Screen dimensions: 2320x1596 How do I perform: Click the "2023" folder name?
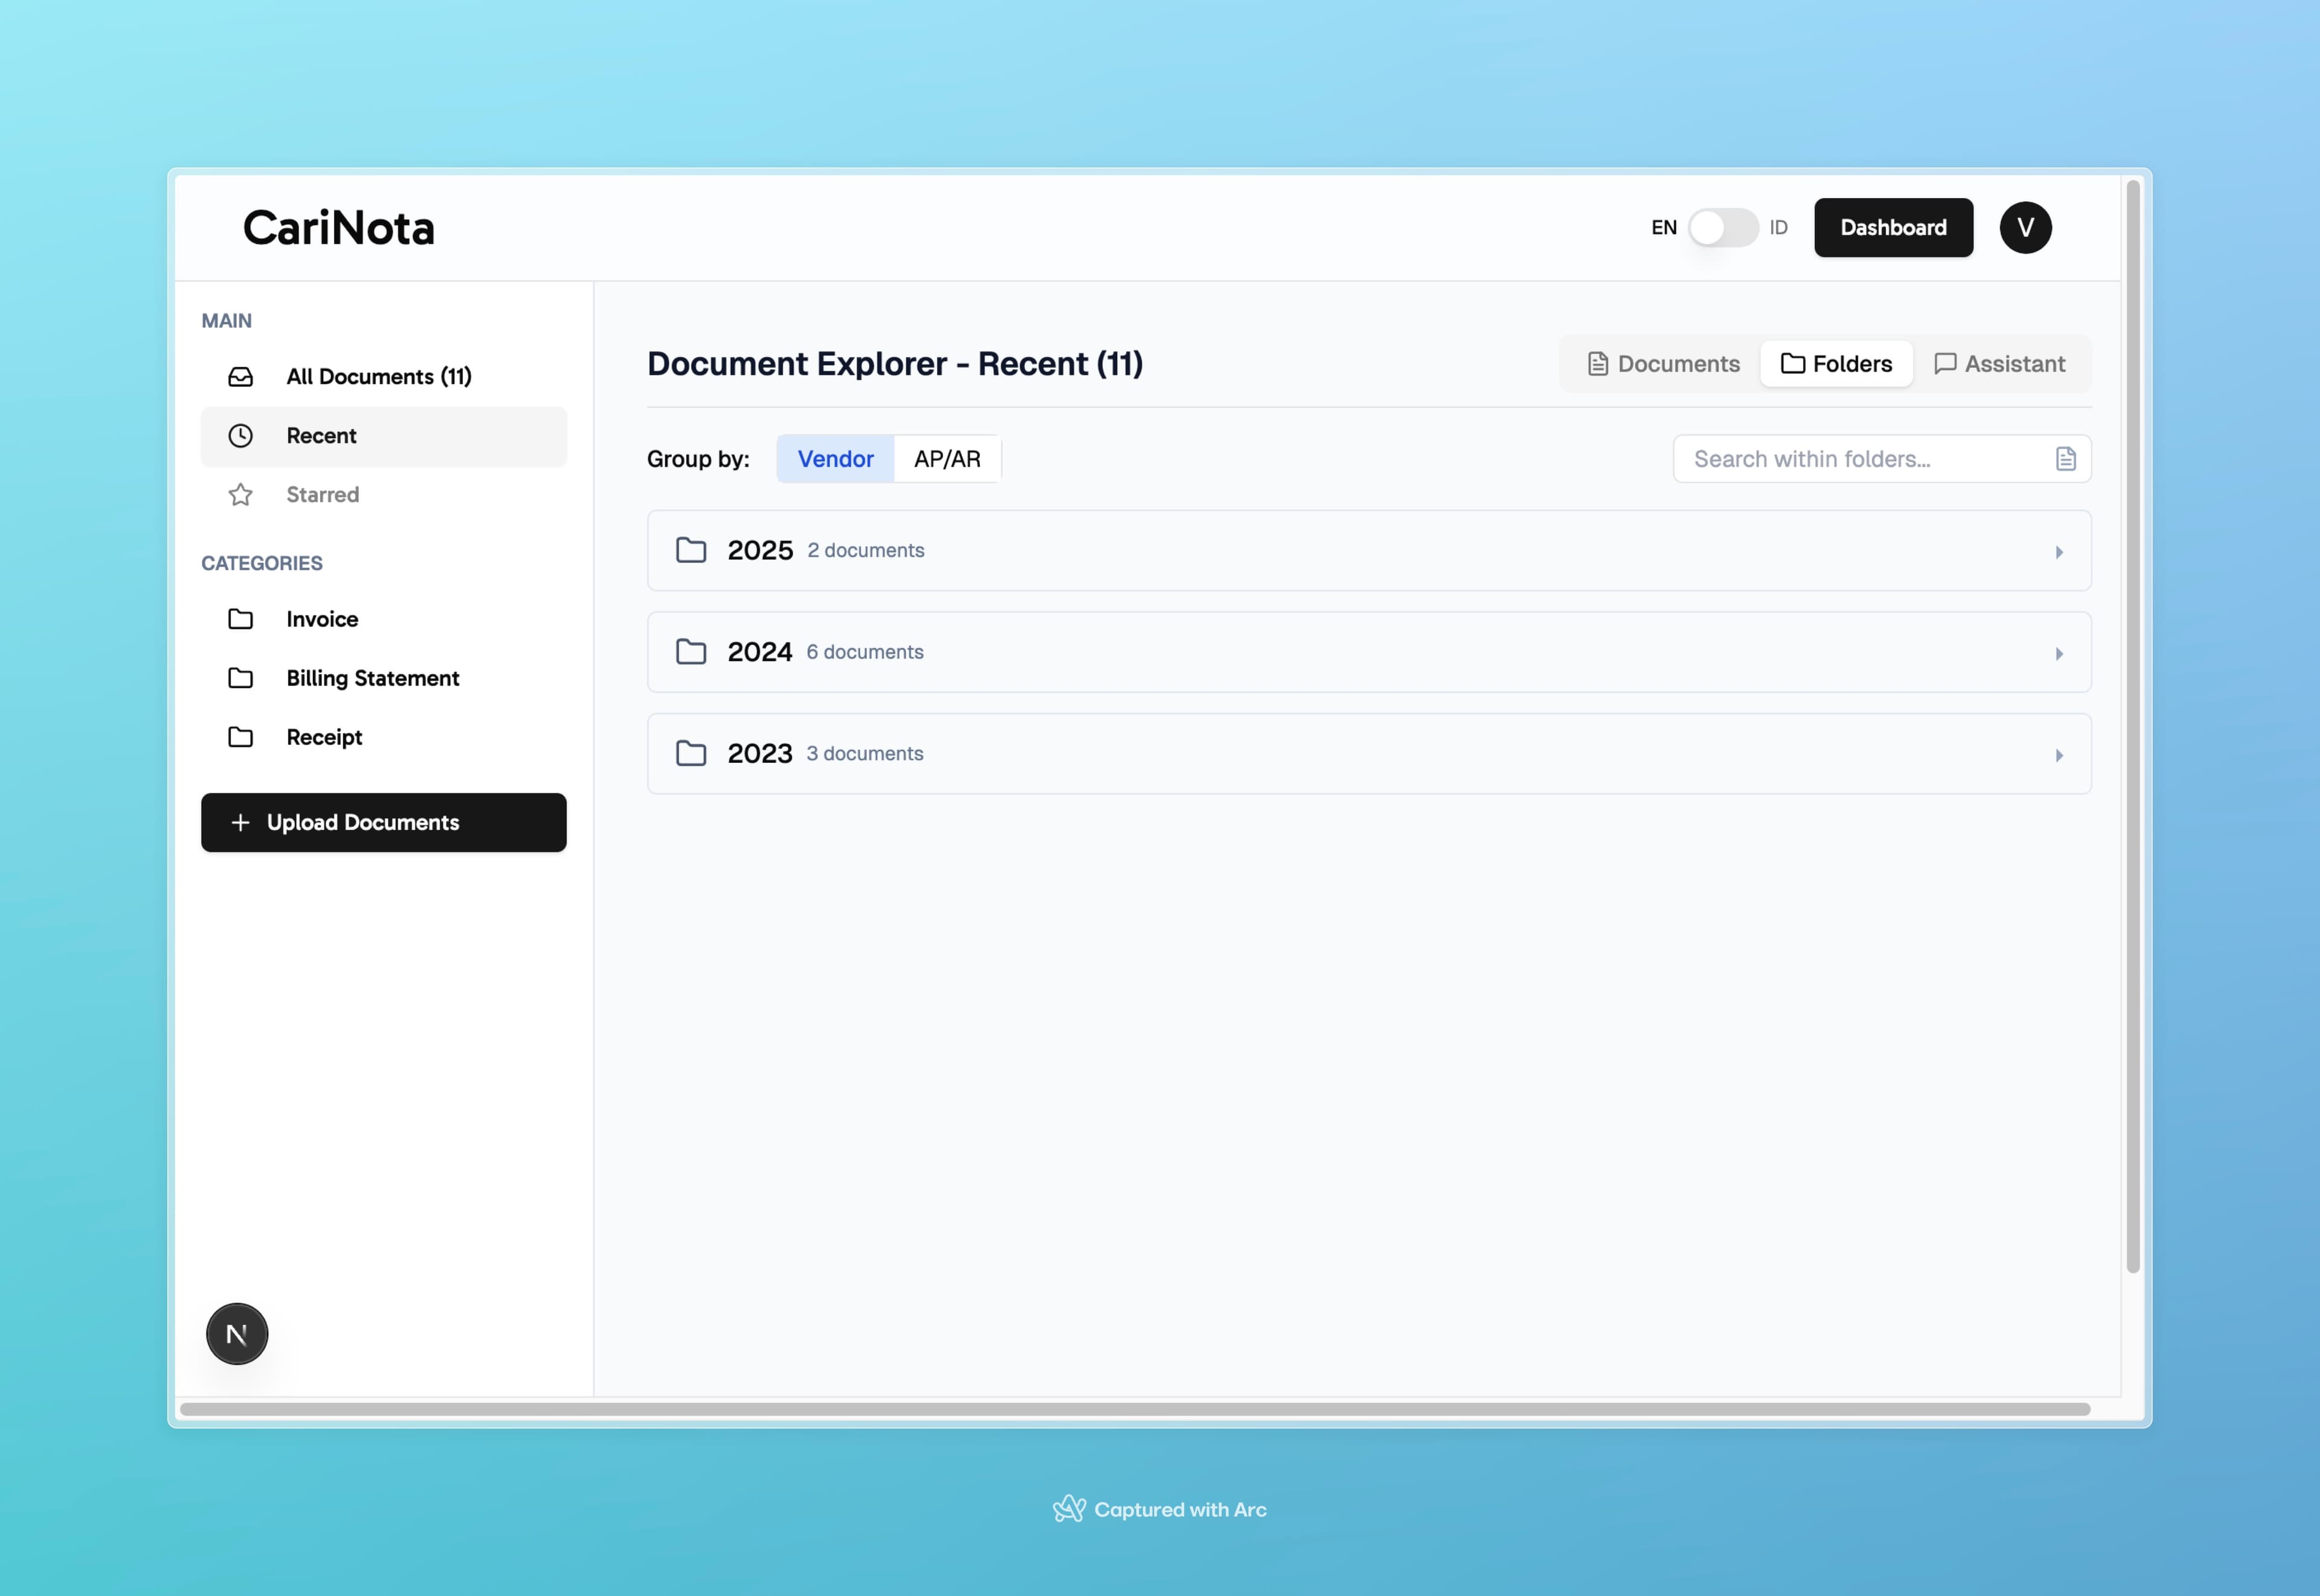coord(760,753)
